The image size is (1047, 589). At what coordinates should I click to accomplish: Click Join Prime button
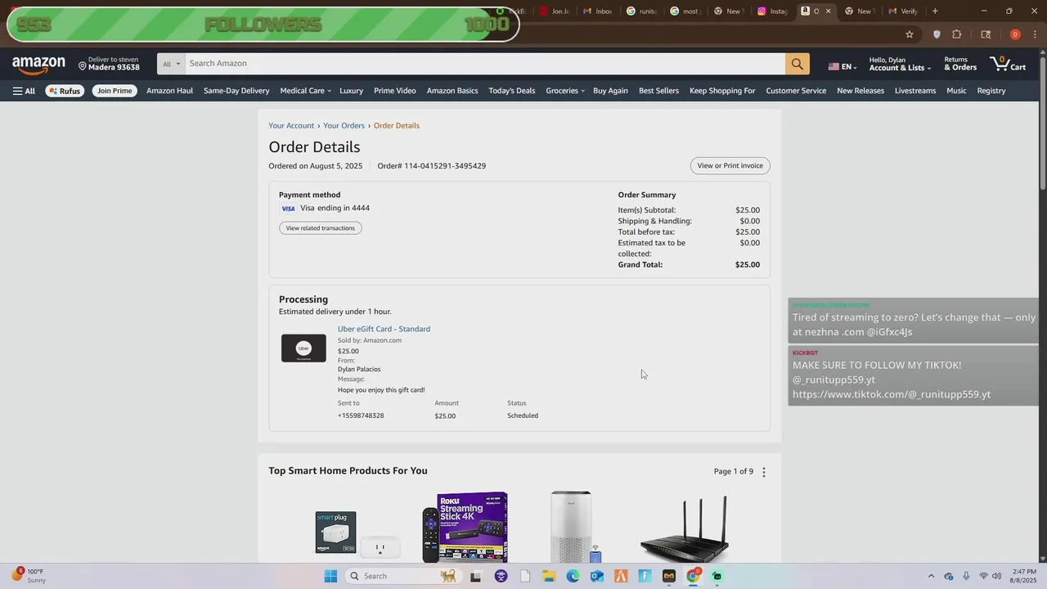click(x=115, y=91)
